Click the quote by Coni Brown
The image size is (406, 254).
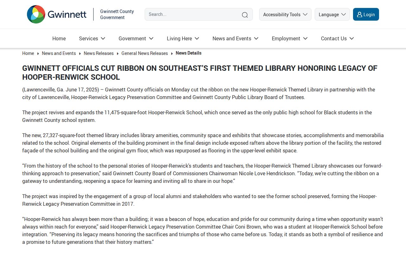coord(203,231)
